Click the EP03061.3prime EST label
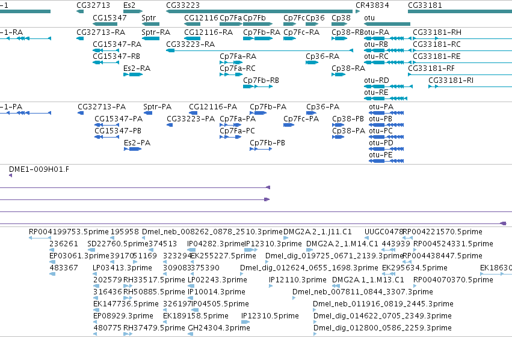 click(x=79, y=256)
